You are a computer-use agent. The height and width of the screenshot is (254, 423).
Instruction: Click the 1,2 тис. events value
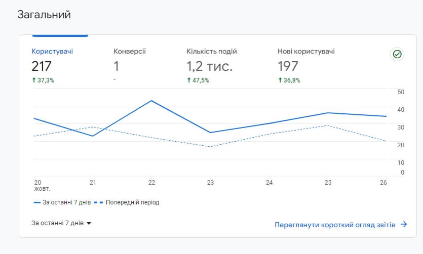(x=209, y=66)
